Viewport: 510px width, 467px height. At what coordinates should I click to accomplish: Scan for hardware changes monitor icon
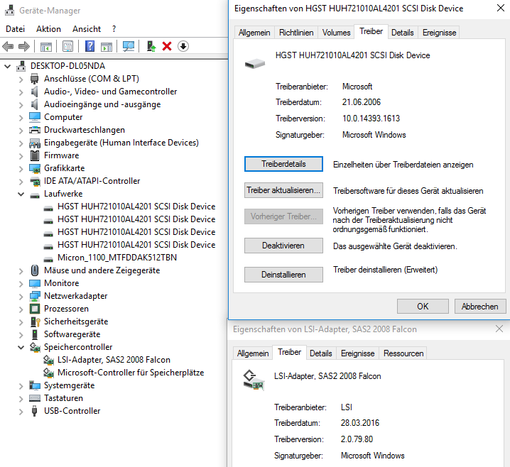tap(128, 46)
